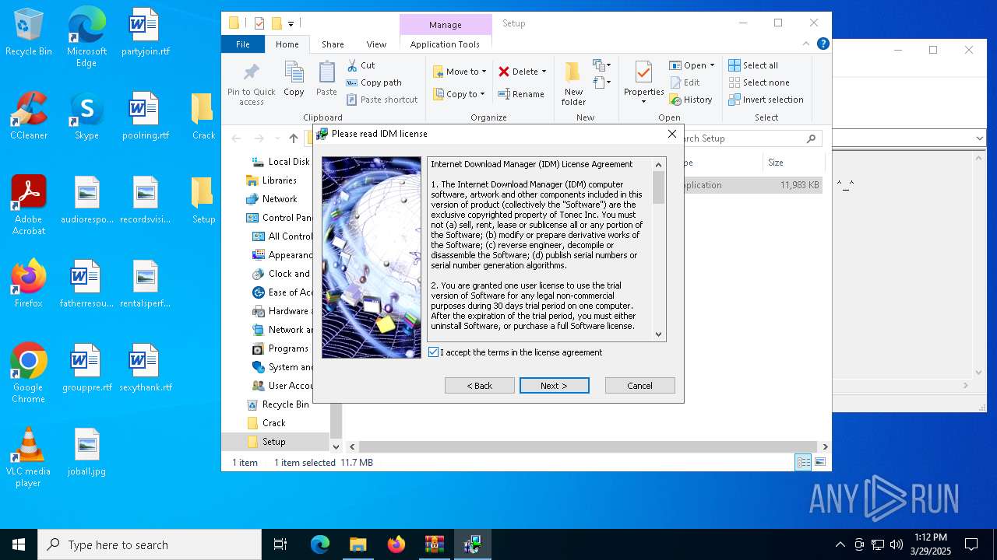
Task: Click the license text scrollbar thumb
Action: pyautogui.click(x=659, y=187)
